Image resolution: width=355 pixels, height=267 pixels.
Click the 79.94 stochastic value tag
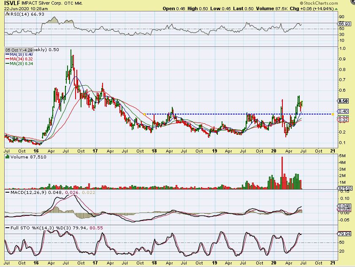(344, 234)
